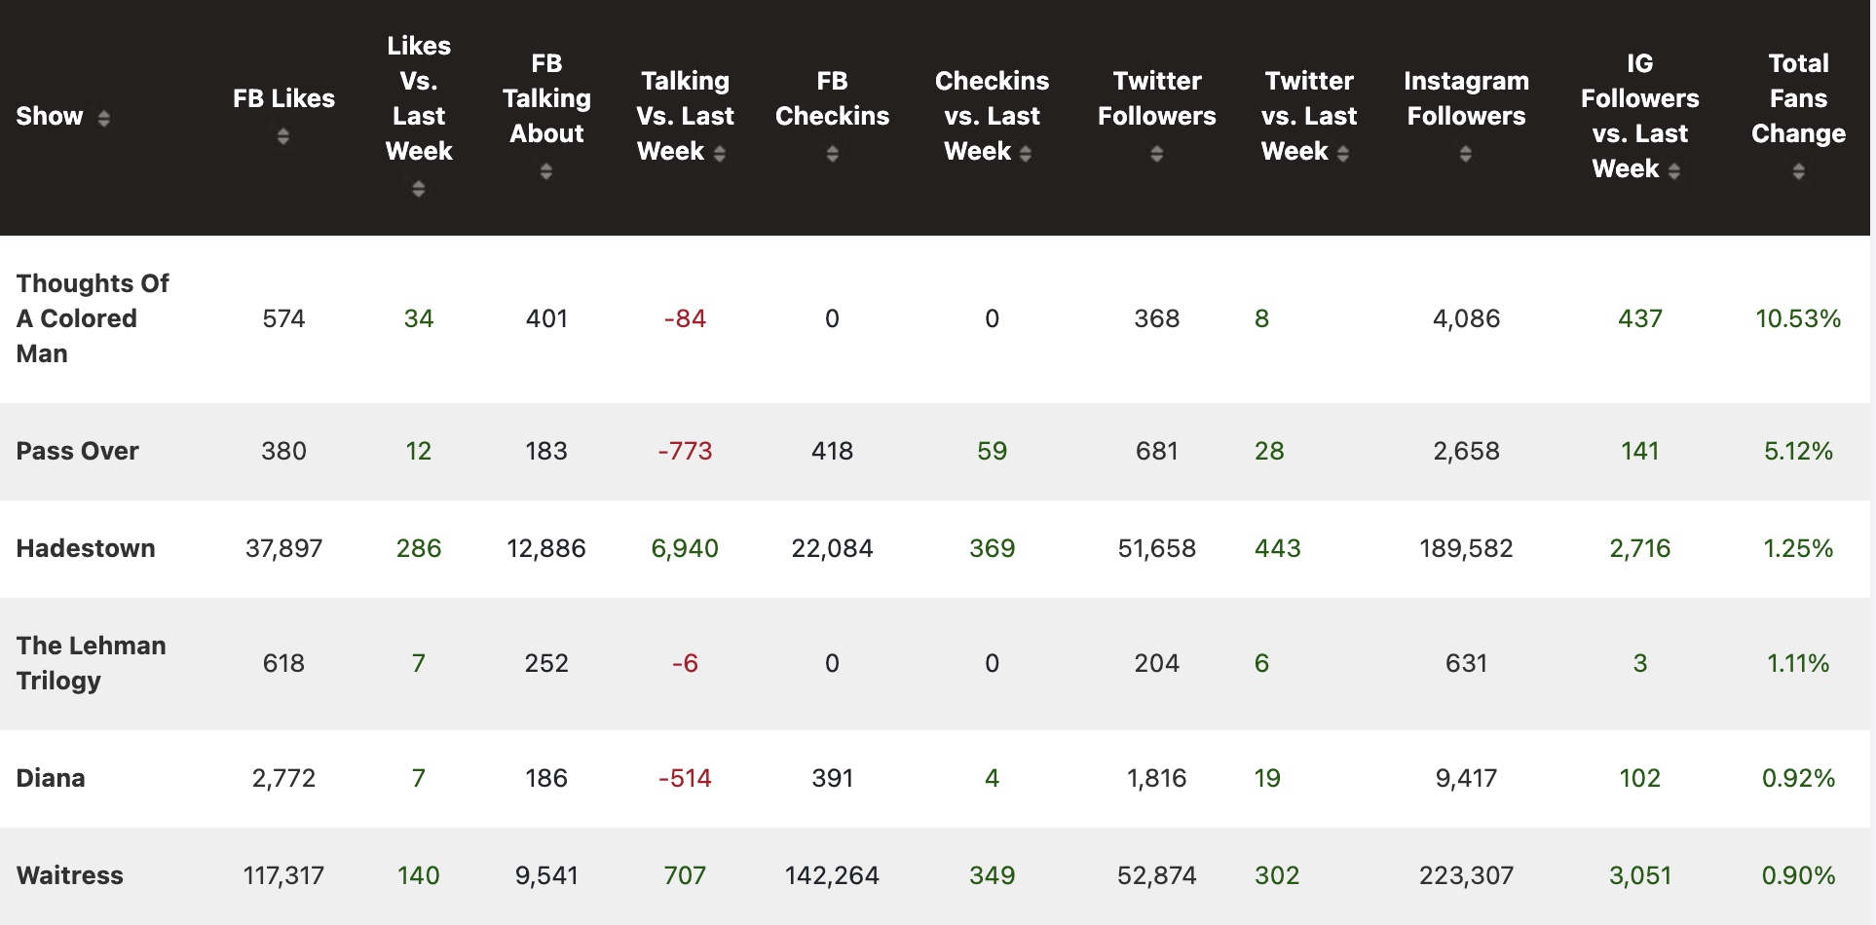Click Twitter vs. Last Week sort icon

(x=1343, y=153)
